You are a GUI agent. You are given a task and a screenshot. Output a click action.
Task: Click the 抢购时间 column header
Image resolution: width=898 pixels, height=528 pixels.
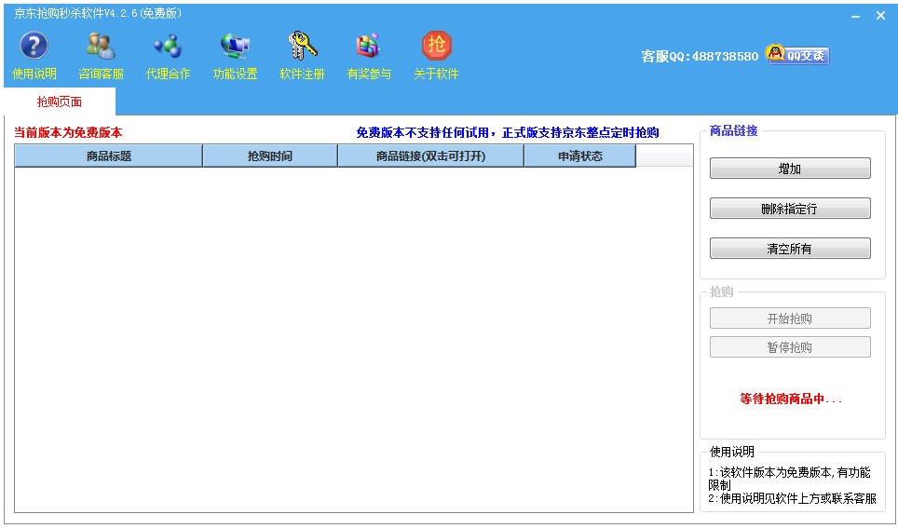pos(269,156)
